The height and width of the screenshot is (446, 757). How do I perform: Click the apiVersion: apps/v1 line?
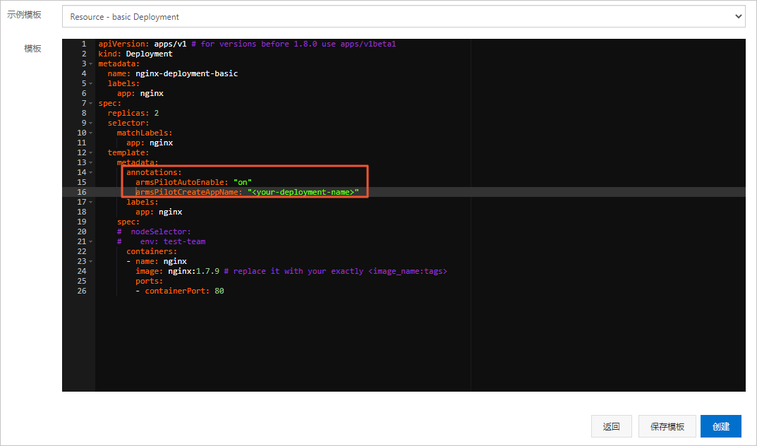click(x=143, y=44)
